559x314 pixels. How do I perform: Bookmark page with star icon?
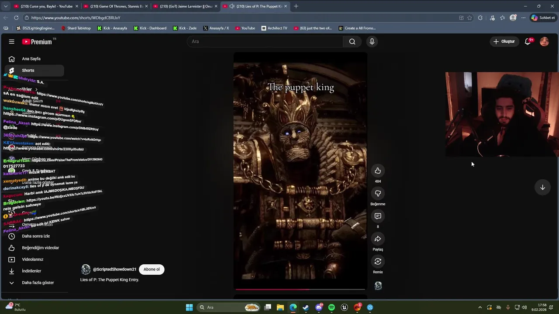click(x=469, y=18)
